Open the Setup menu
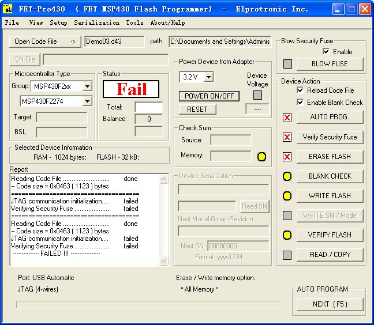Viewport: 374px width, 325px height. click(58, 22)
